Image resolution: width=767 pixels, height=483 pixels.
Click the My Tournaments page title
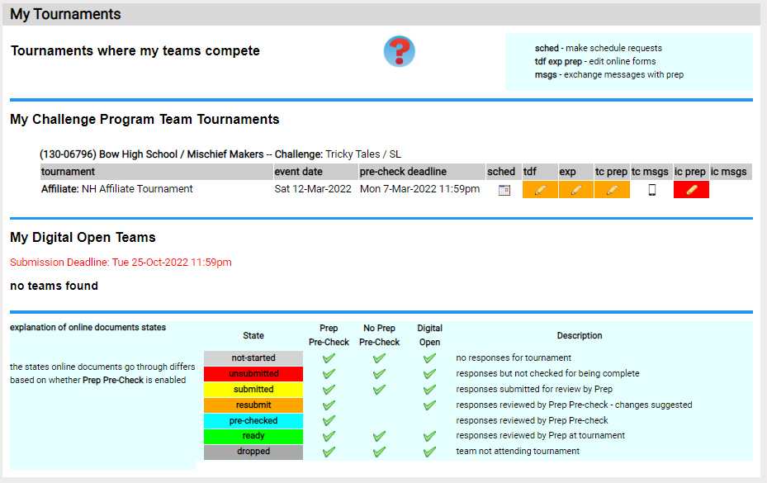coord(65,14)
